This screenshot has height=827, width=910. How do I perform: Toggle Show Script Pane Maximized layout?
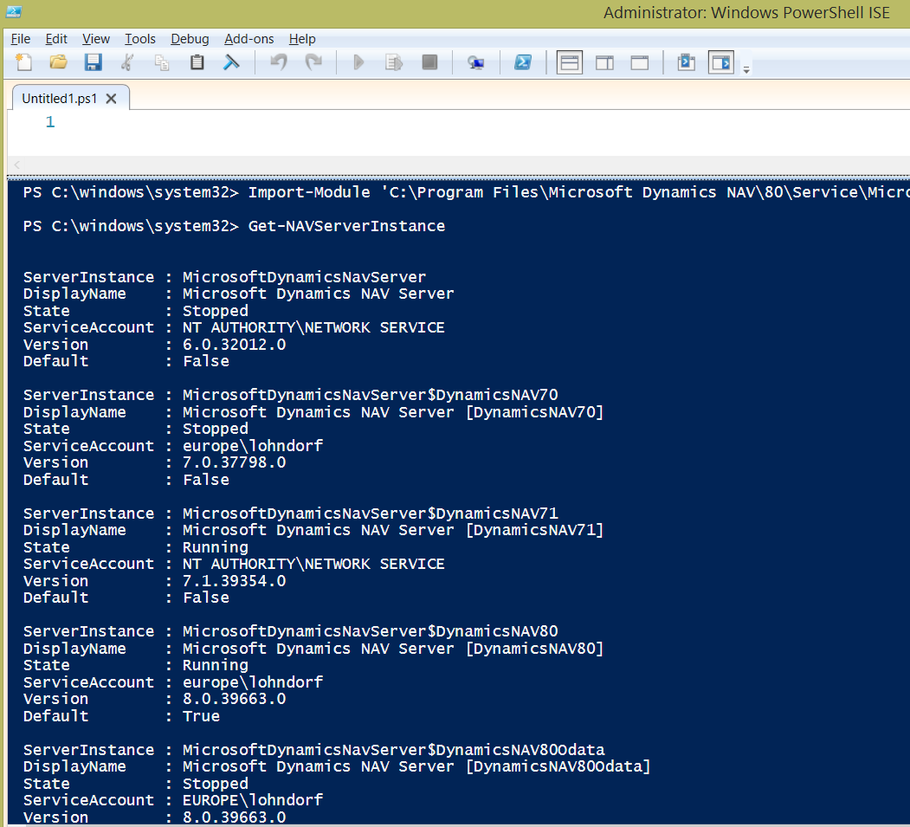point(638,61)
